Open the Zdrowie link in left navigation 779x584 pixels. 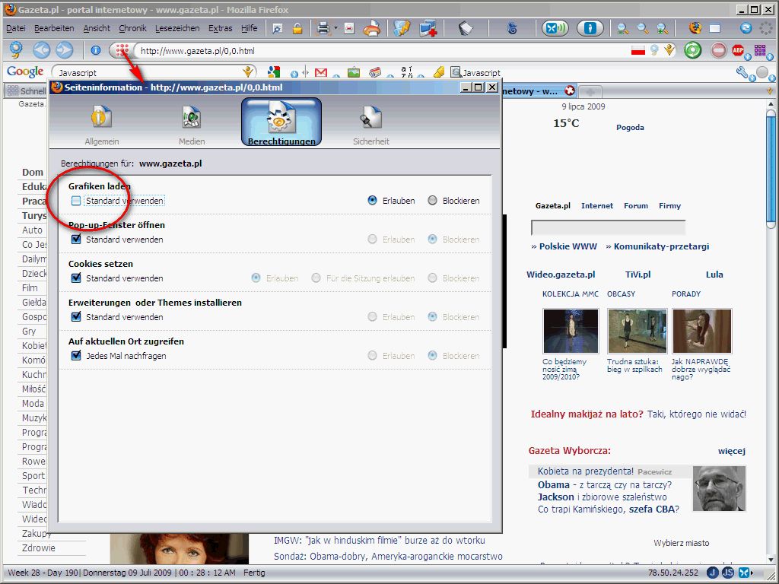[x=39, y=548]
